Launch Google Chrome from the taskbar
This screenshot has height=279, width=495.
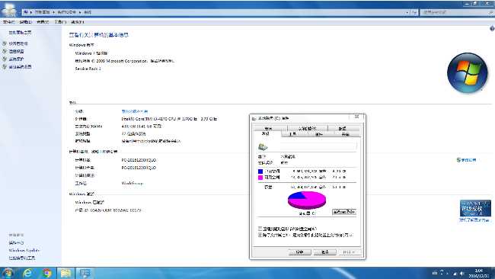click(x=46, y=273)
